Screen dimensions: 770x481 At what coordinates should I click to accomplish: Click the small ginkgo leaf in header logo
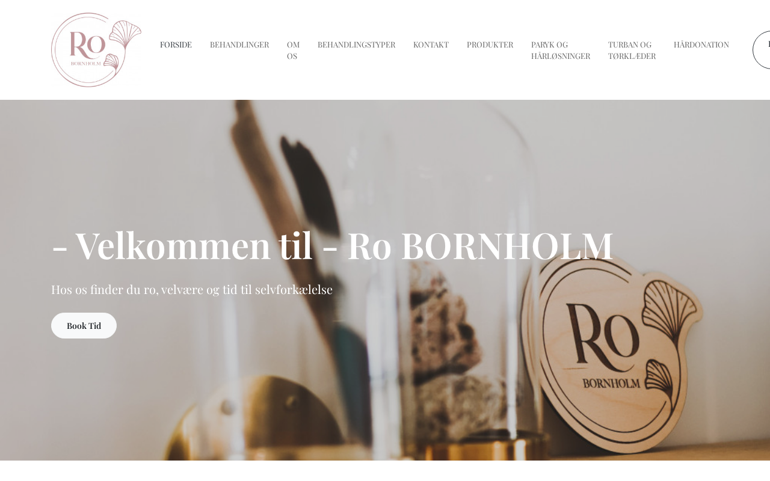(x=111, y=61)
